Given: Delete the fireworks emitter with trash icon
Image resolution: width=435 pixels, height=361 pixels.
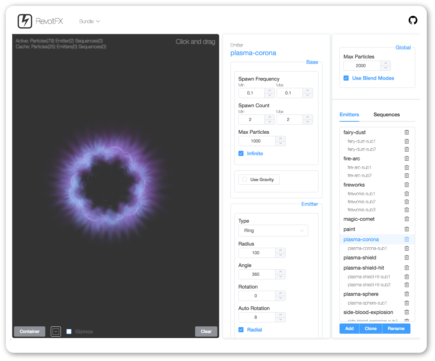Looking at the screenshot, I should (x=407, y=185).
